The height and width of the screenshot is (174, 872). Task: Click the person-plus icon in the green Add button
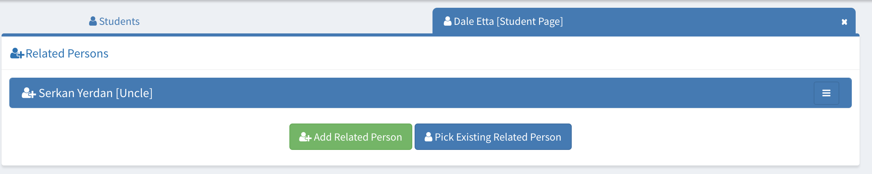(305, 137)
